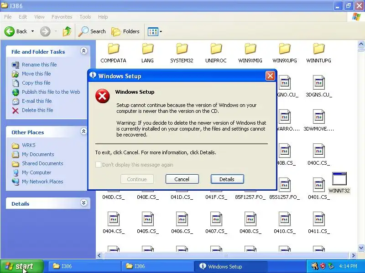Open the File menu
Image resolution: width=365 pixels, height=273 pixels.
pos(8,17)
